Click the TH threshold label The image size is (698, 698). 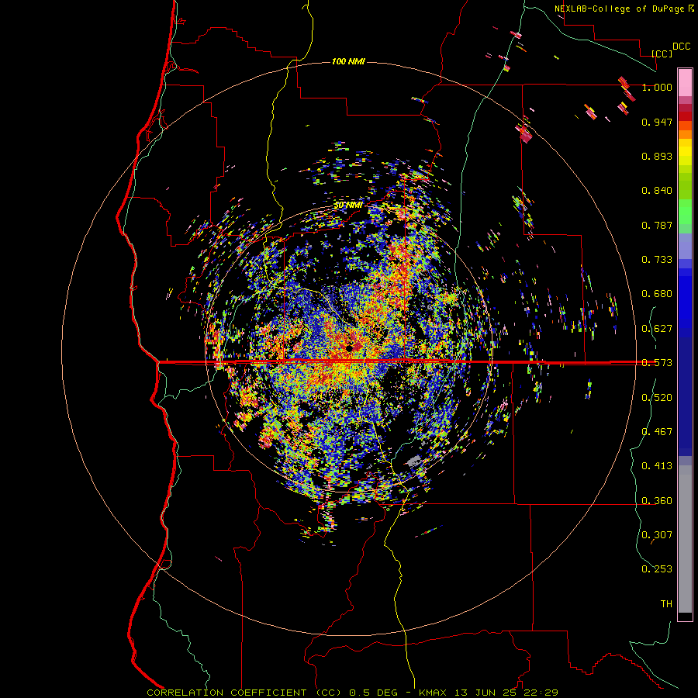coord(666,604)
